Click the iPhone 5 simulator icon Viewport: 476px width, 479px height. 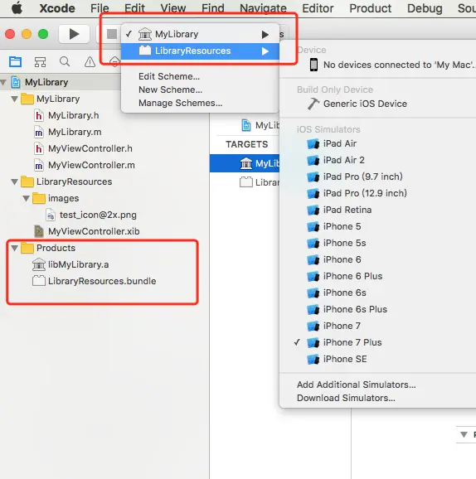(x=313, y=227)
